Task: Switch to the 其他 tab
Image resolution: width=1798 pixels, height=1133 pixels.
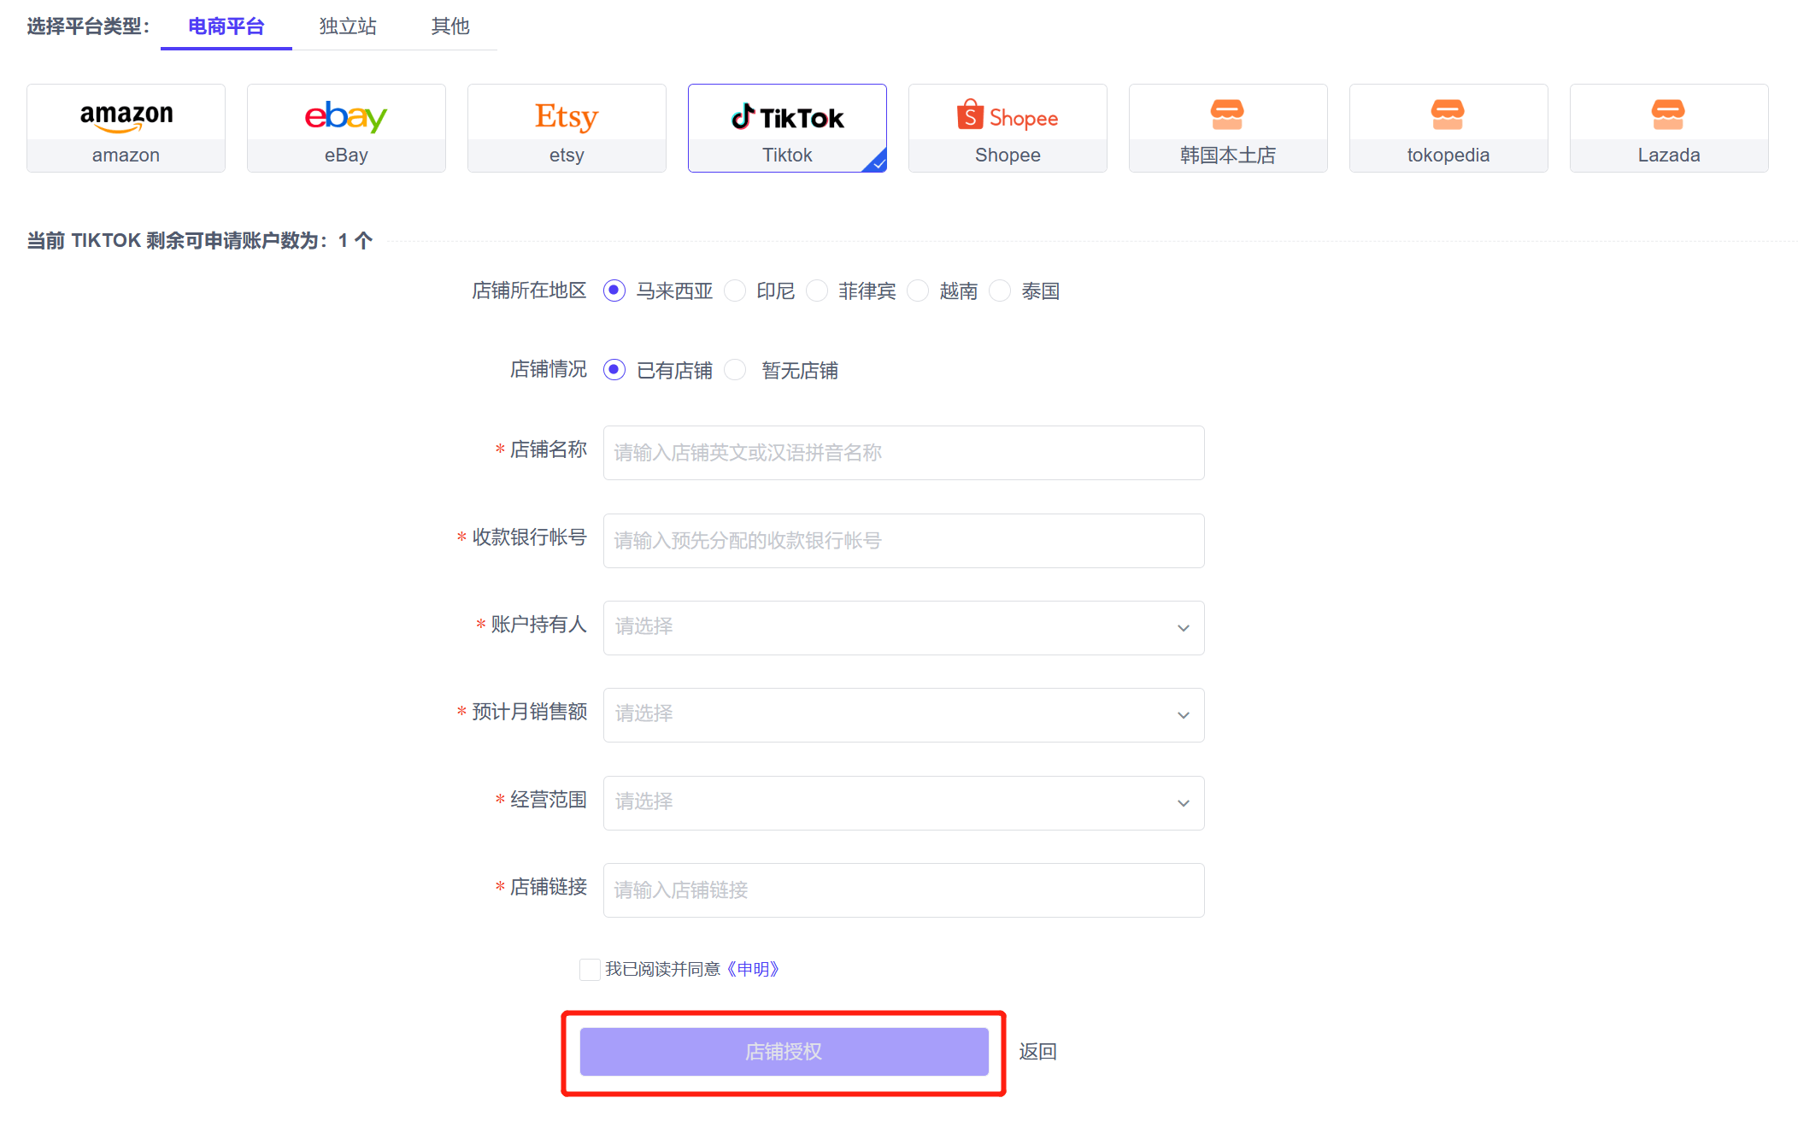Action: (x=450, y=26)
